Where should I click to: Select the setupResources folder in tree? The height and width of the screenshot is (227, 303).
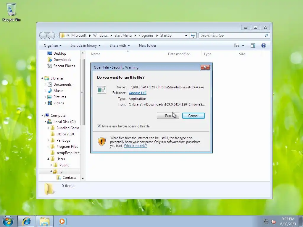(x=65, y=153)
